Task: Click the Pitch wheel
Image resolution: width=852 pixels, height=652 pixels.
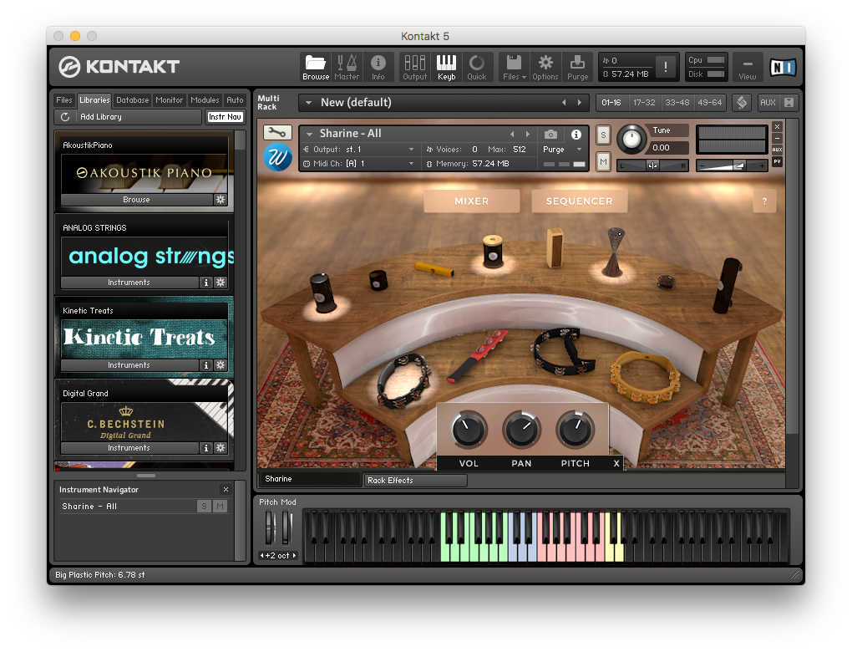Action: pyautogui.click(x=270, y=527)
